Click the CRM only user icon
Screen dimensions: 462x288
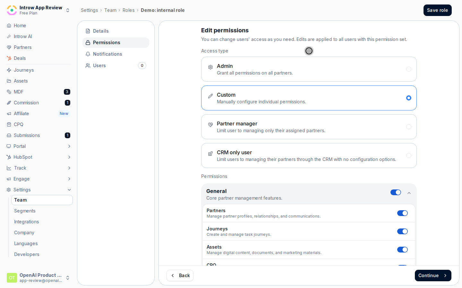210,154
